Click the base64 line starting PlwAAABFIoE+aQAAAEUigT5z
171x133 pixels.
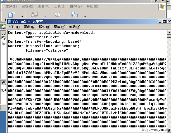[87, 108]
